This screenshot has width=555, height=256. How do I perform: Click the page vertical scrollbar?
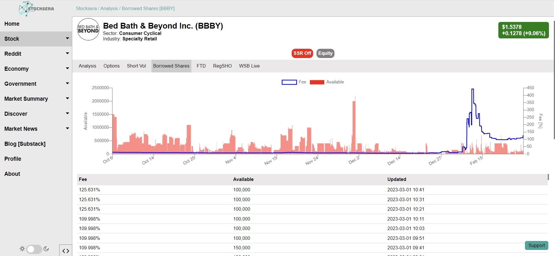554,80
